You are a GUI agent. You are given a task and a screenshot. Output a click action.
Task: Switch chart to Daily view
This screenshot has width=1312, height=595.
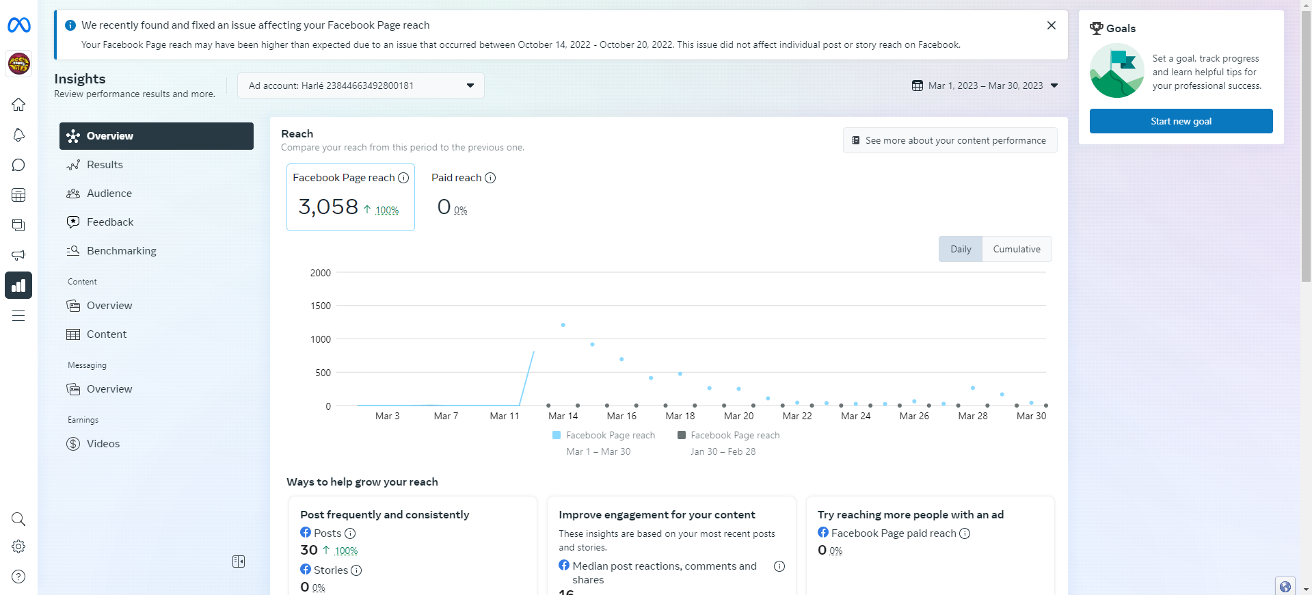960,249
